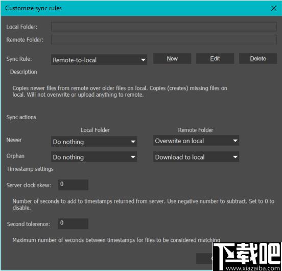This screenshot has height=271, width=282.
Task: Click the Sync Rule dropdown arrow
Action: pos(143,60)
